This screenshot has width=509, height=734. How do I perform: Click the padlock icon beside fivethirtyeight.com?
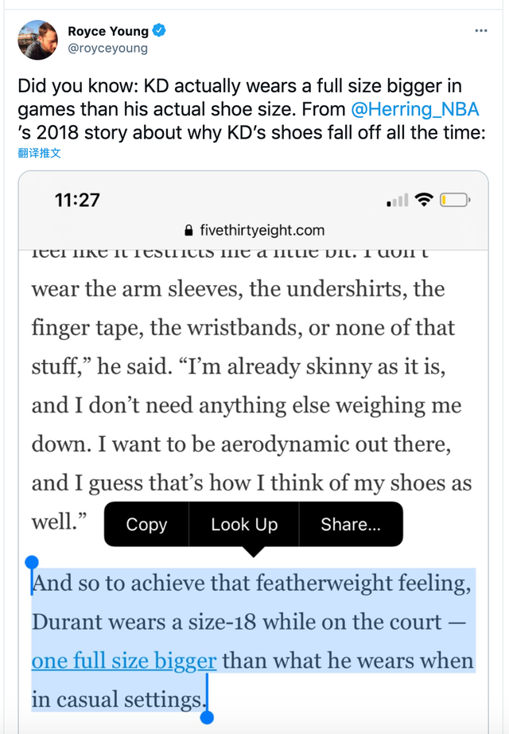click(188, 231)
